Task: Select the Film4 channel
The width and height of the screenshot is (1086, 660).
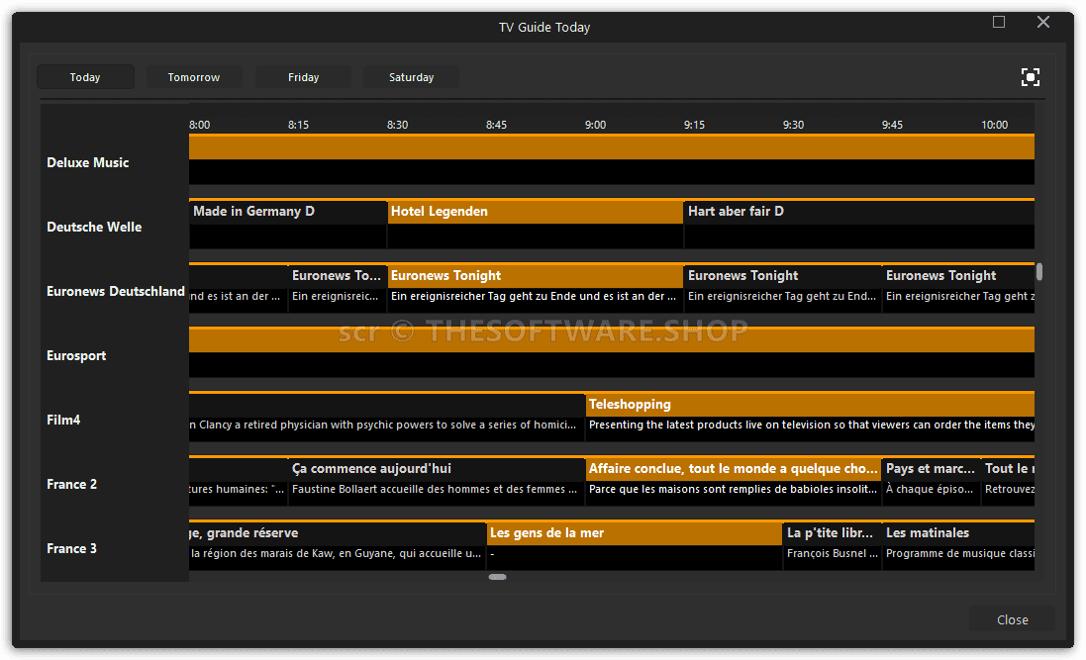Action: tap(63, 421)
